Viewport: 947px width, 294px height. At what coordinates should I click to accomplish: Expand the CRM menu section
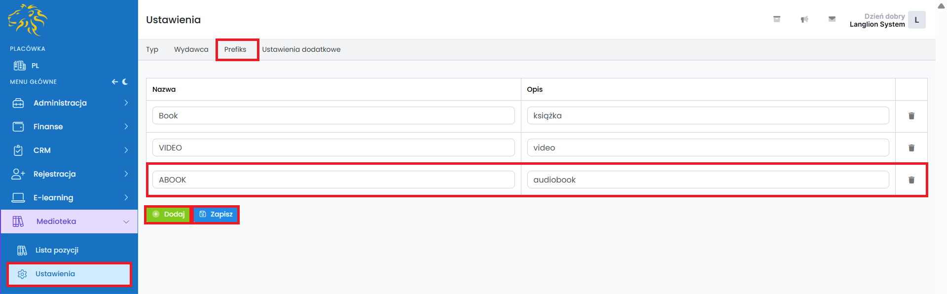(69, 150)
